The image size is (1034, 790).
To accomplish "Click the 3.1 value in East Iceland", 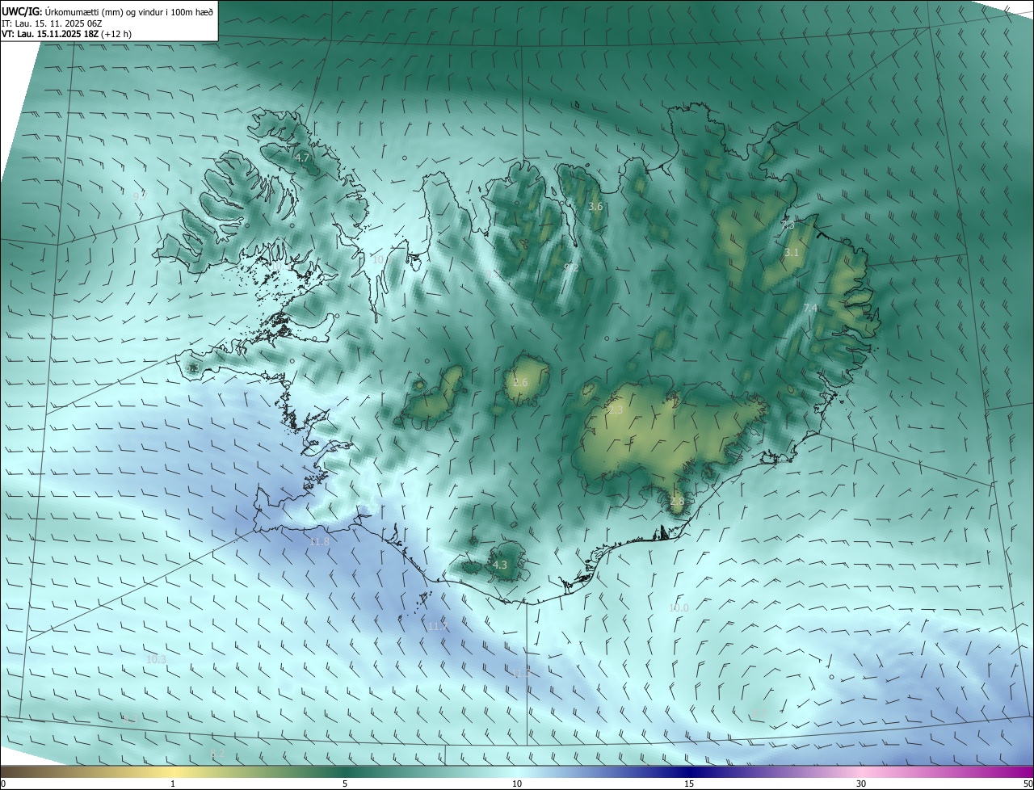I will click(x=791, y=253).
